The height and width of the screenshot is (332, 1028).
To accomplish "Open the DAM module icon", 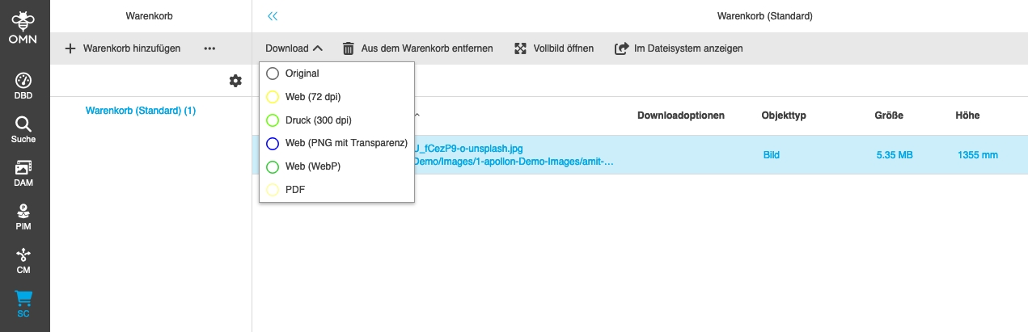I will 23,173.
